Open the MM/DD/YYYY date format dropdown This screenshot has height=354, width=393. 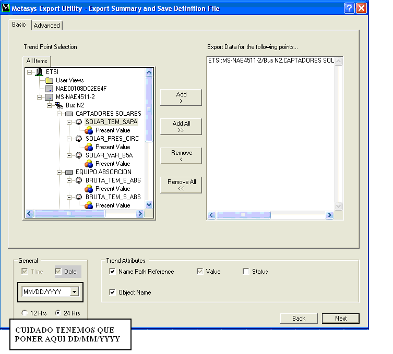tap(74, 292)
